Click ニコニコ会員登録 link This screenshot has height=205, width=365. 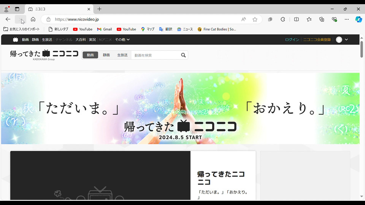tap(317, 39)
